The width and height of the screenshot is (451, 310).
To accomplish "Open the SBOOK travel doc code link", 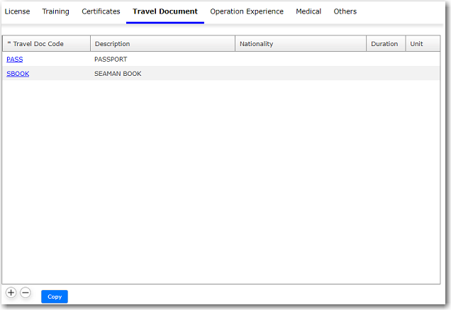I will coord(18,74).
